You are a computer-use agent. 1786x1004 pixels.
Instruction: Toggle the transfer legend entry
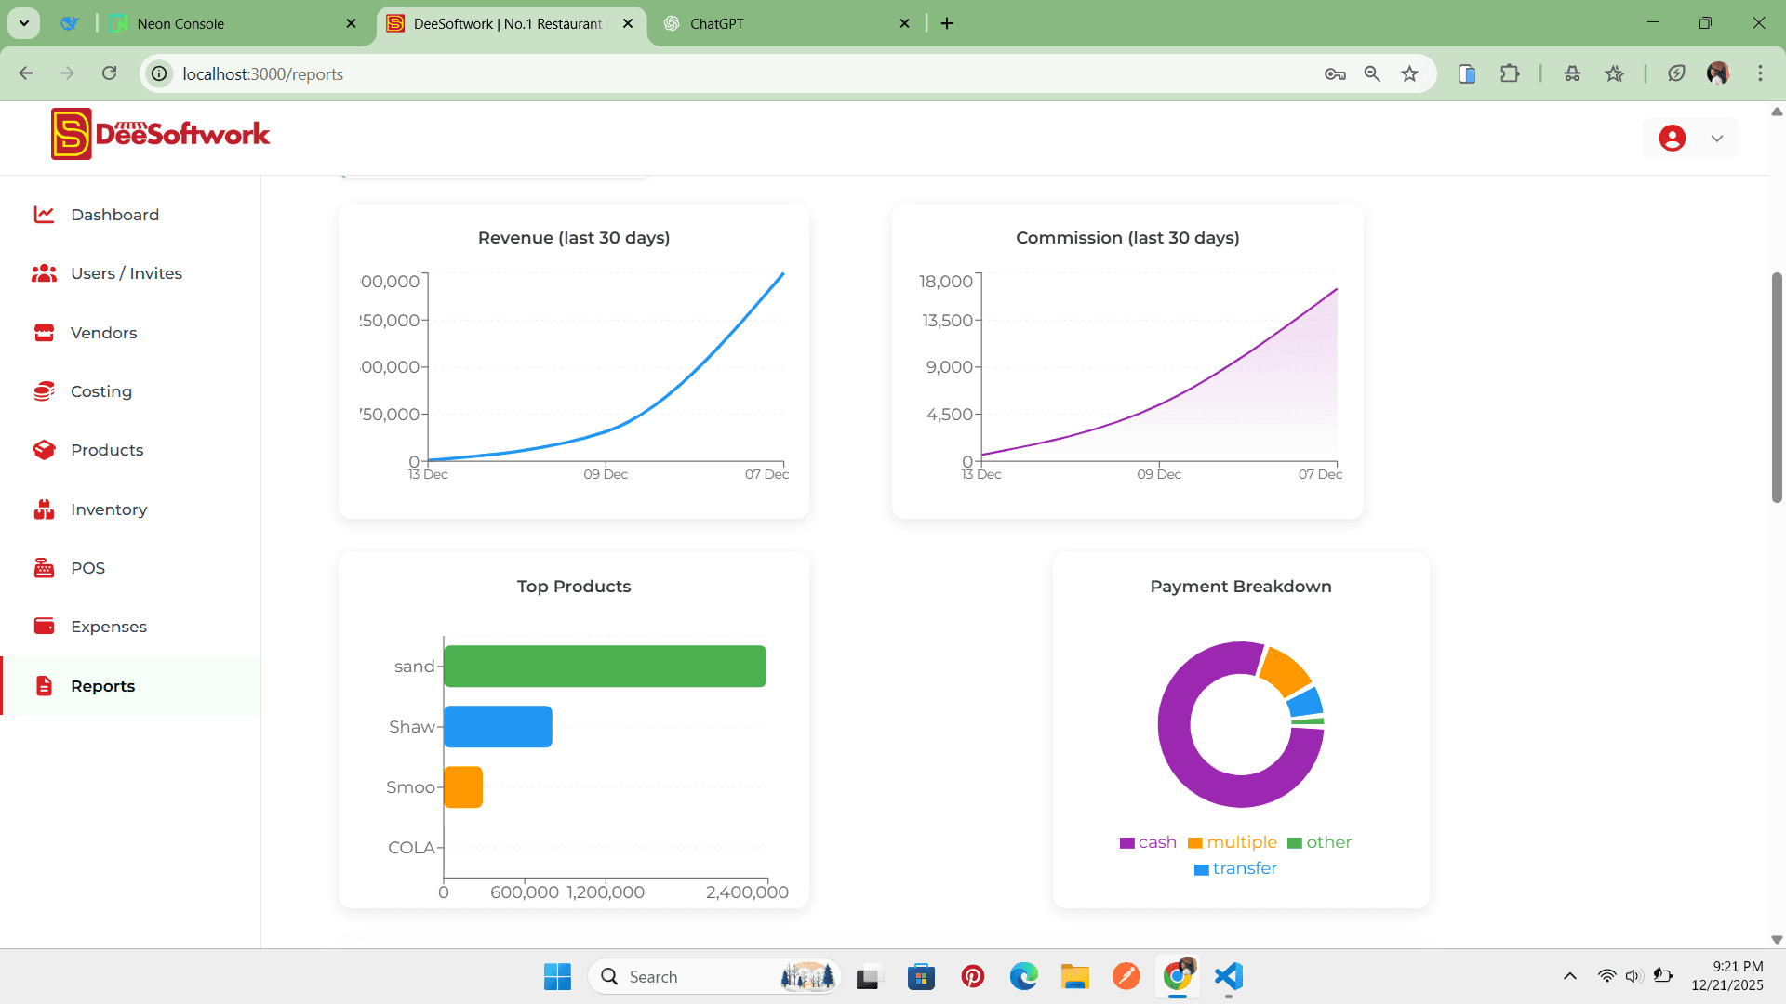click(x=1235, y=868)
